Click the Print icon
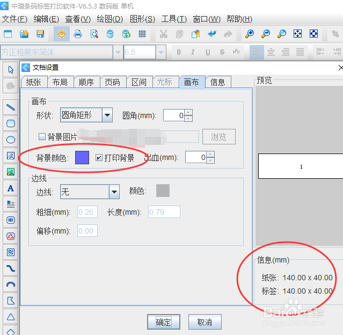 point(78,34)
